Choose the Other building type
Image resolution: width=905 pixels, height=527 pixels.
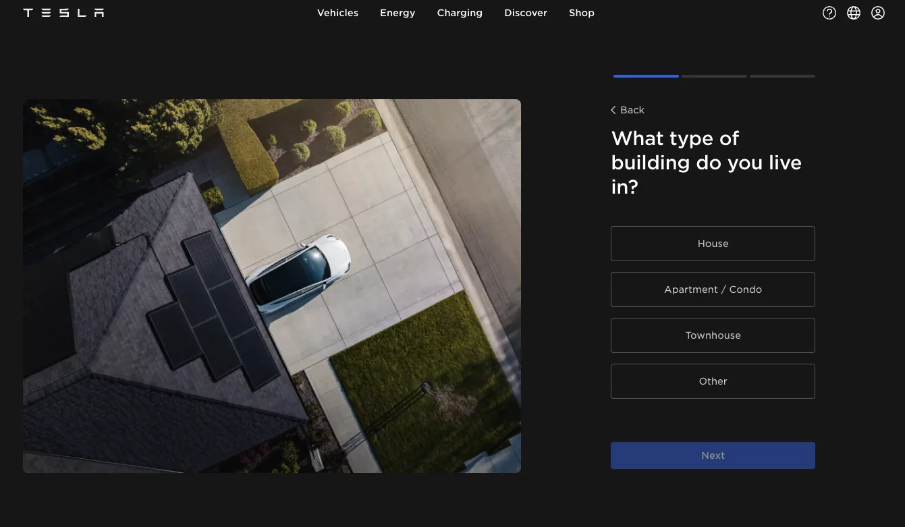point(713,381)
